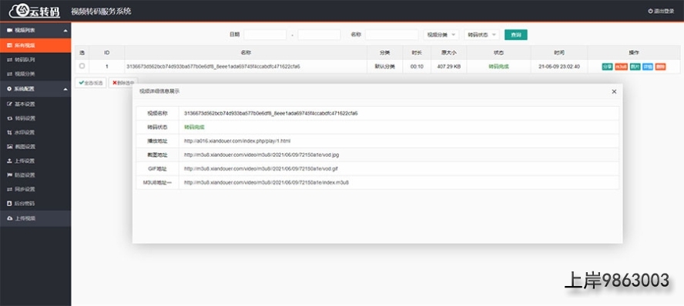Click the 删除选中 button
Image resolution: width=684 pixels, height=306 pixels.
click(123, 83)
